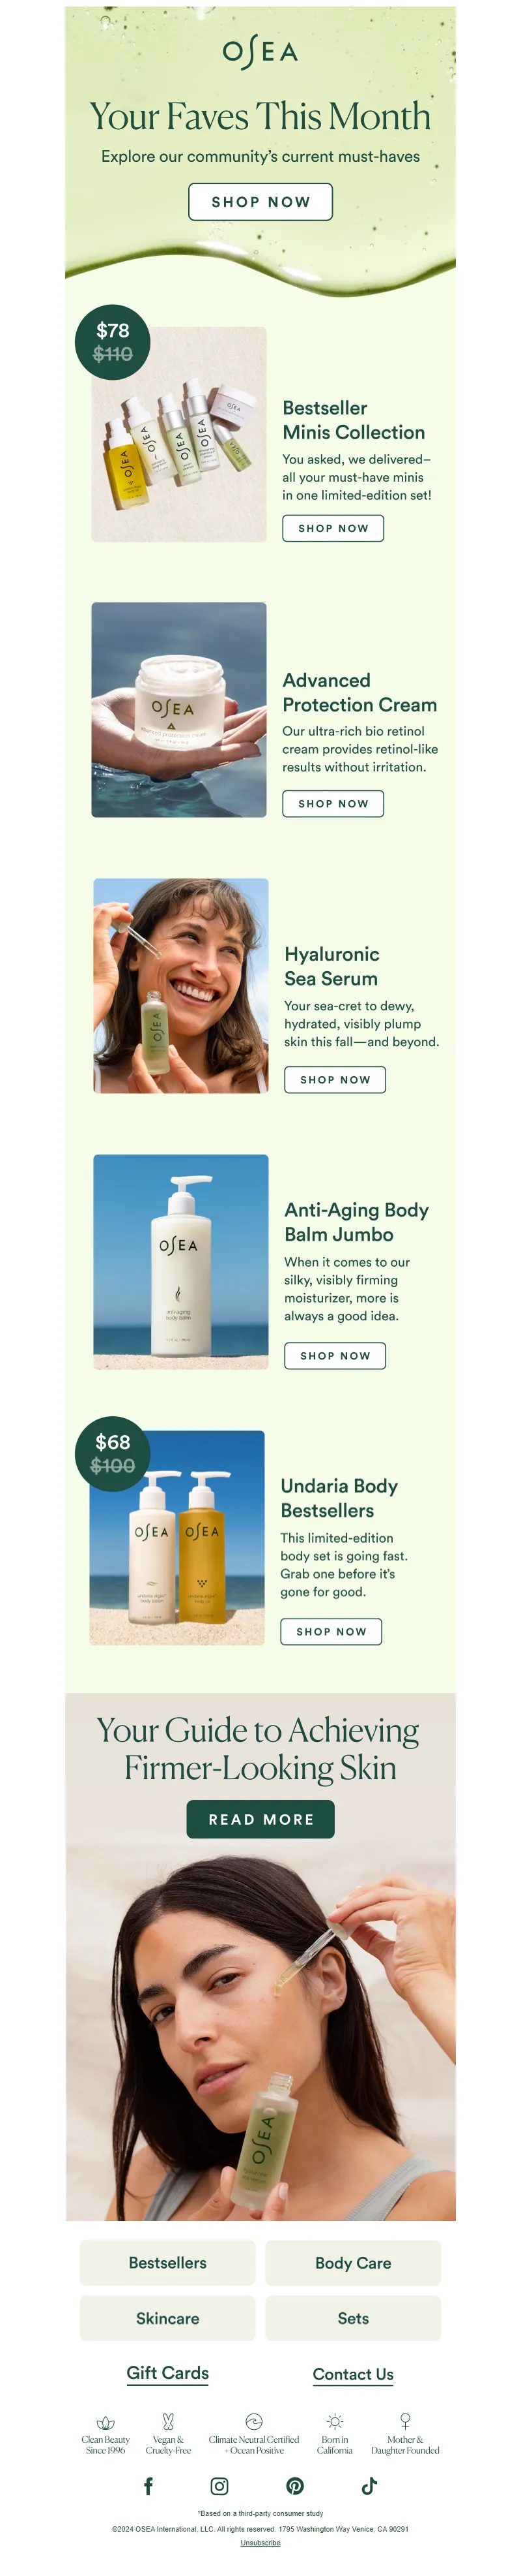Click the Clean Beauty Since 1996 icon
The height and width of the screenshot is (2576, 521).
click(106, 2422)
